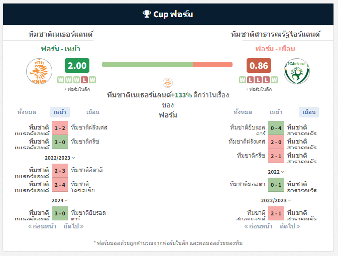Click the red L badge in Netherlands form
The height and width of the screenshot is (256, 338).
(84, 80)
